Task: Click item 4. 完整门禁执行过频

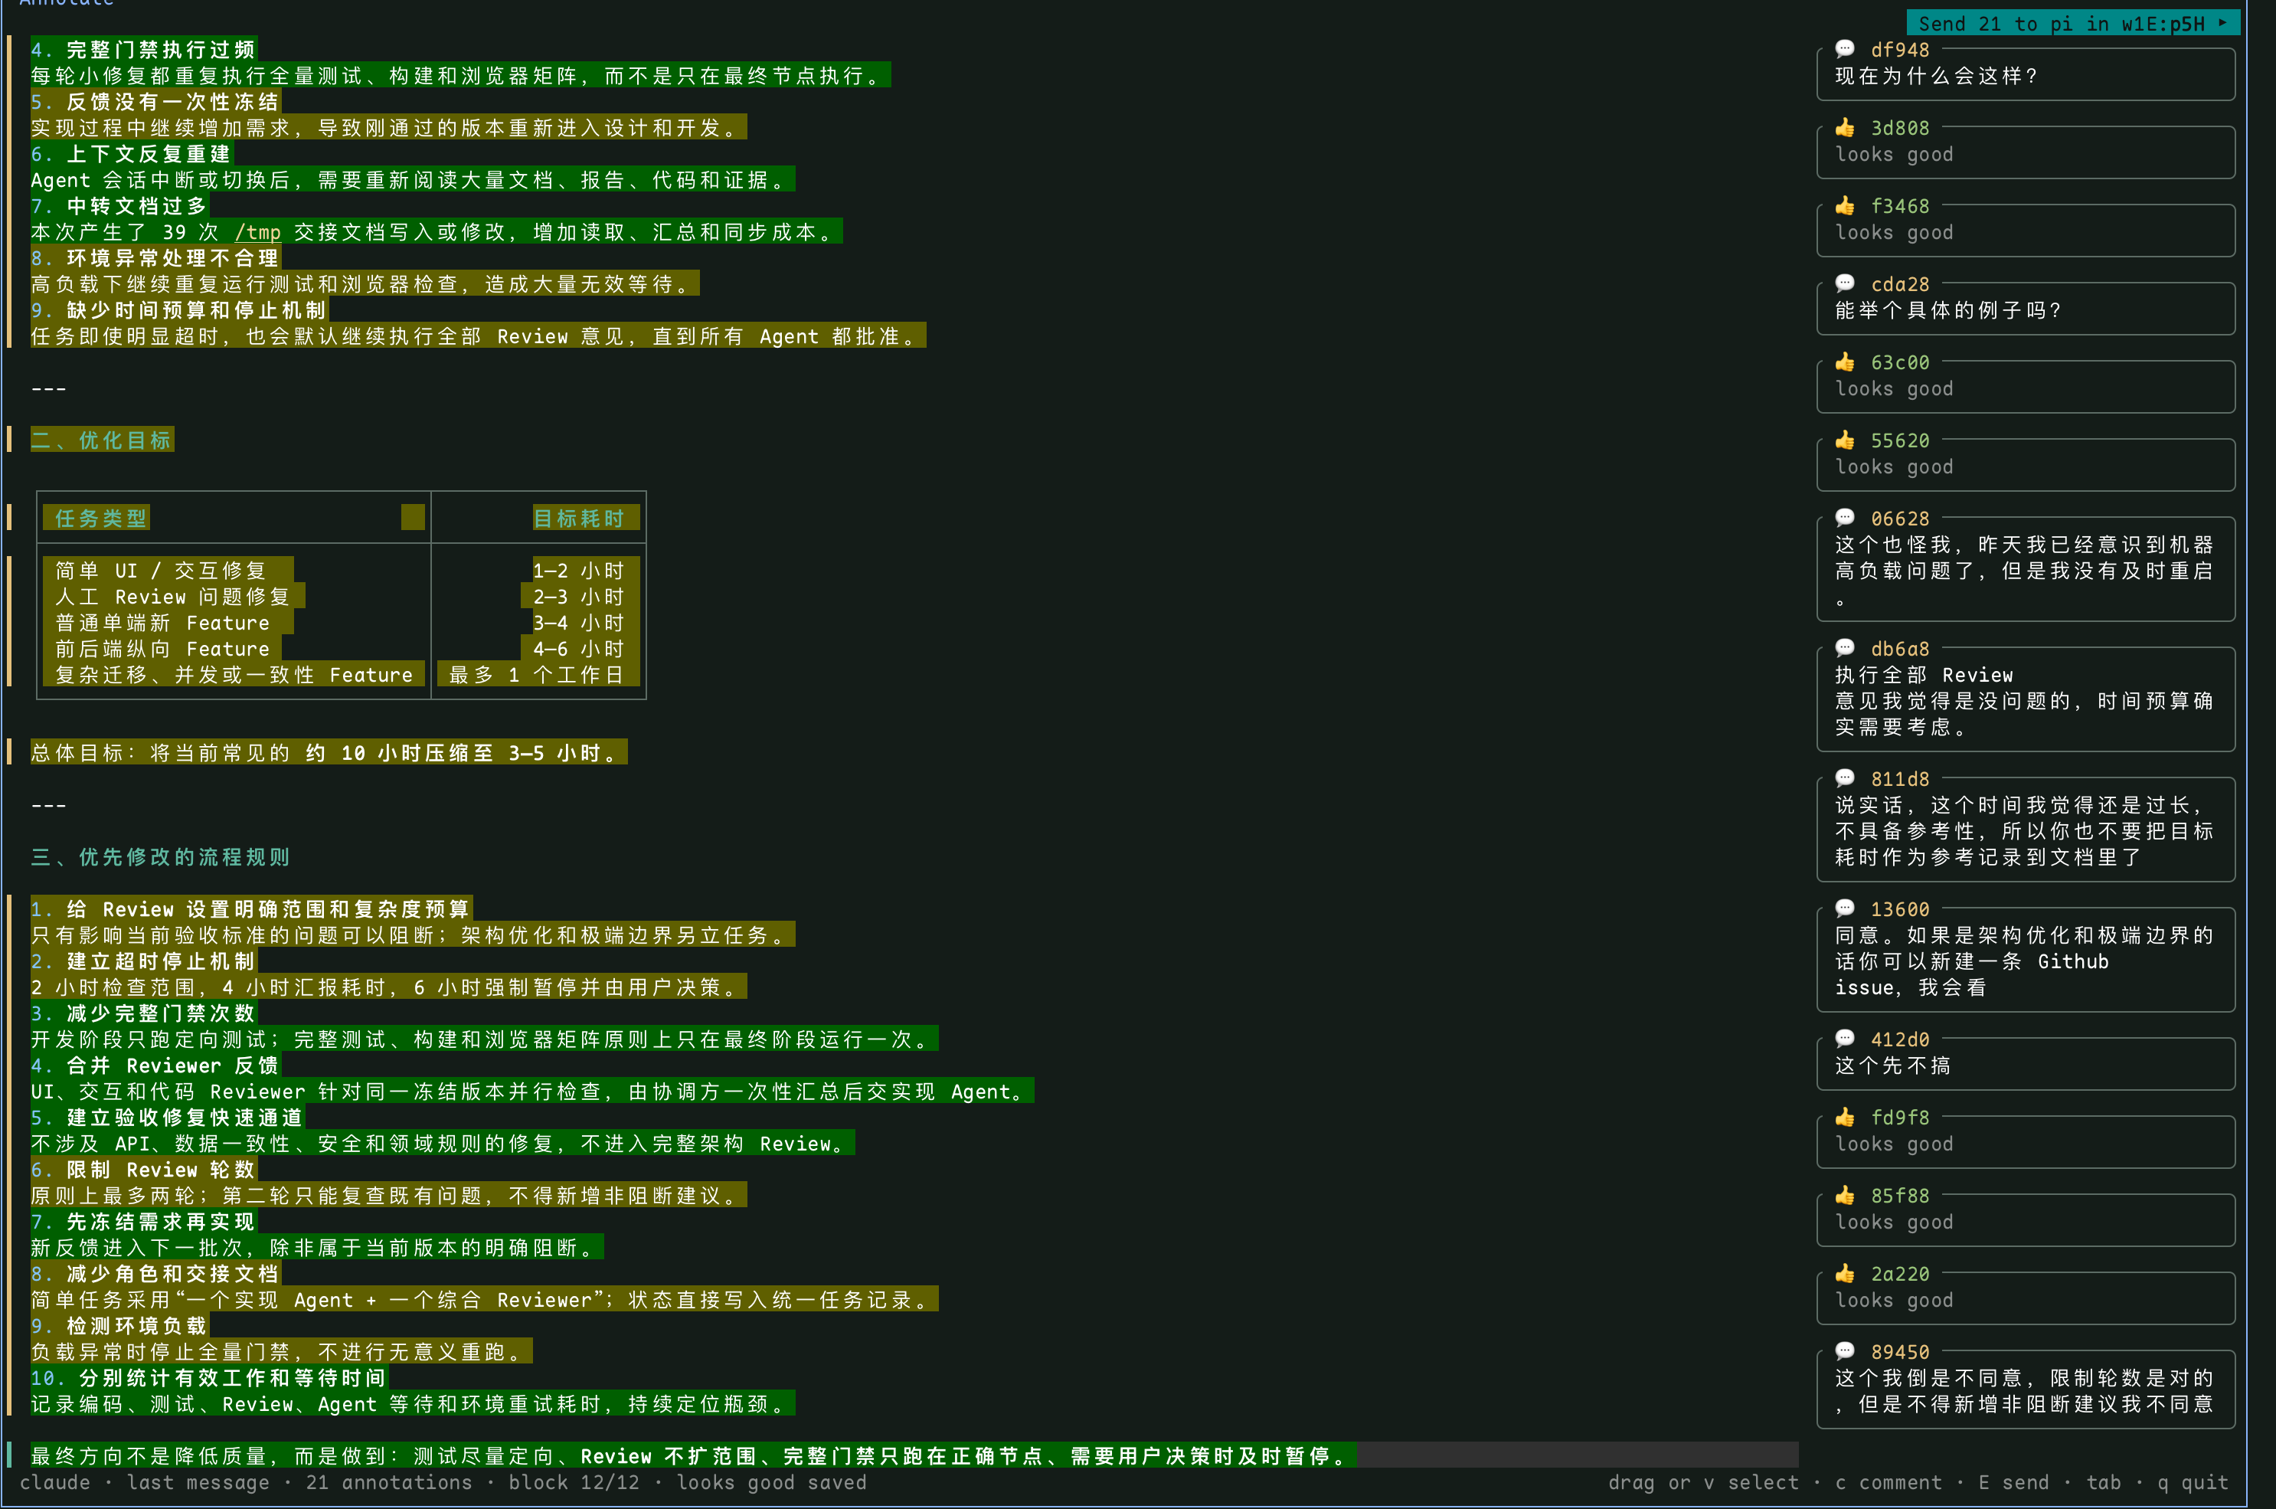Action: click(x=143, y=49)
